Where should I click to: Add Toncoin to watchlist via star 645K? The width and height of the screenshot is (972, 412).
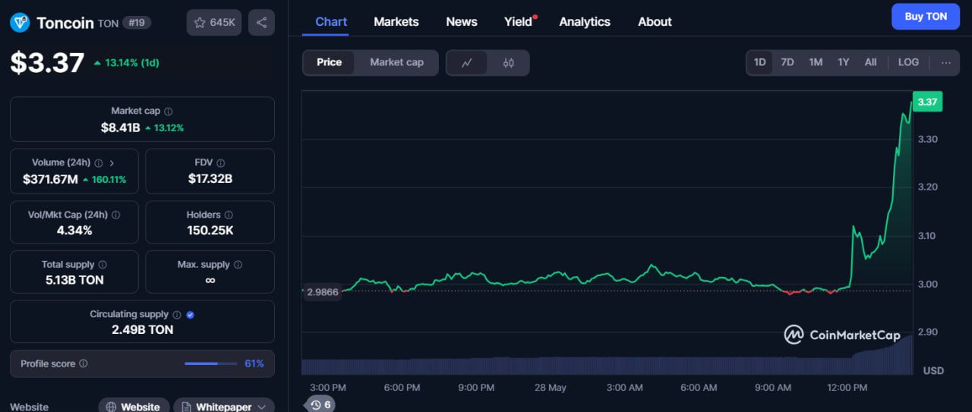click(x=214, y=23)
